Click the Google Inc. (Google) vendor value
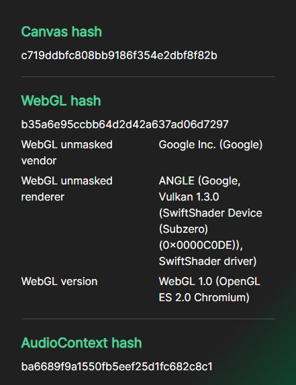Screen dimensions: 296x385 click(x=211, y=145)
